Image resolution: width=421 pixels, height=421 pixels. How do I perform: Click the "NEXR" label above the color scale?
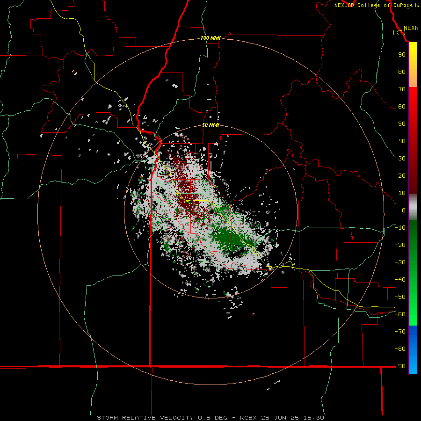coord(411,28)
